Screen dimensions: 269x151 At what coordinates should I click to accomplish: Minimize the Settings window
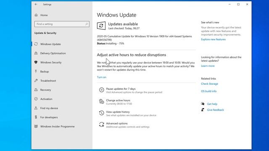[229, 5]
